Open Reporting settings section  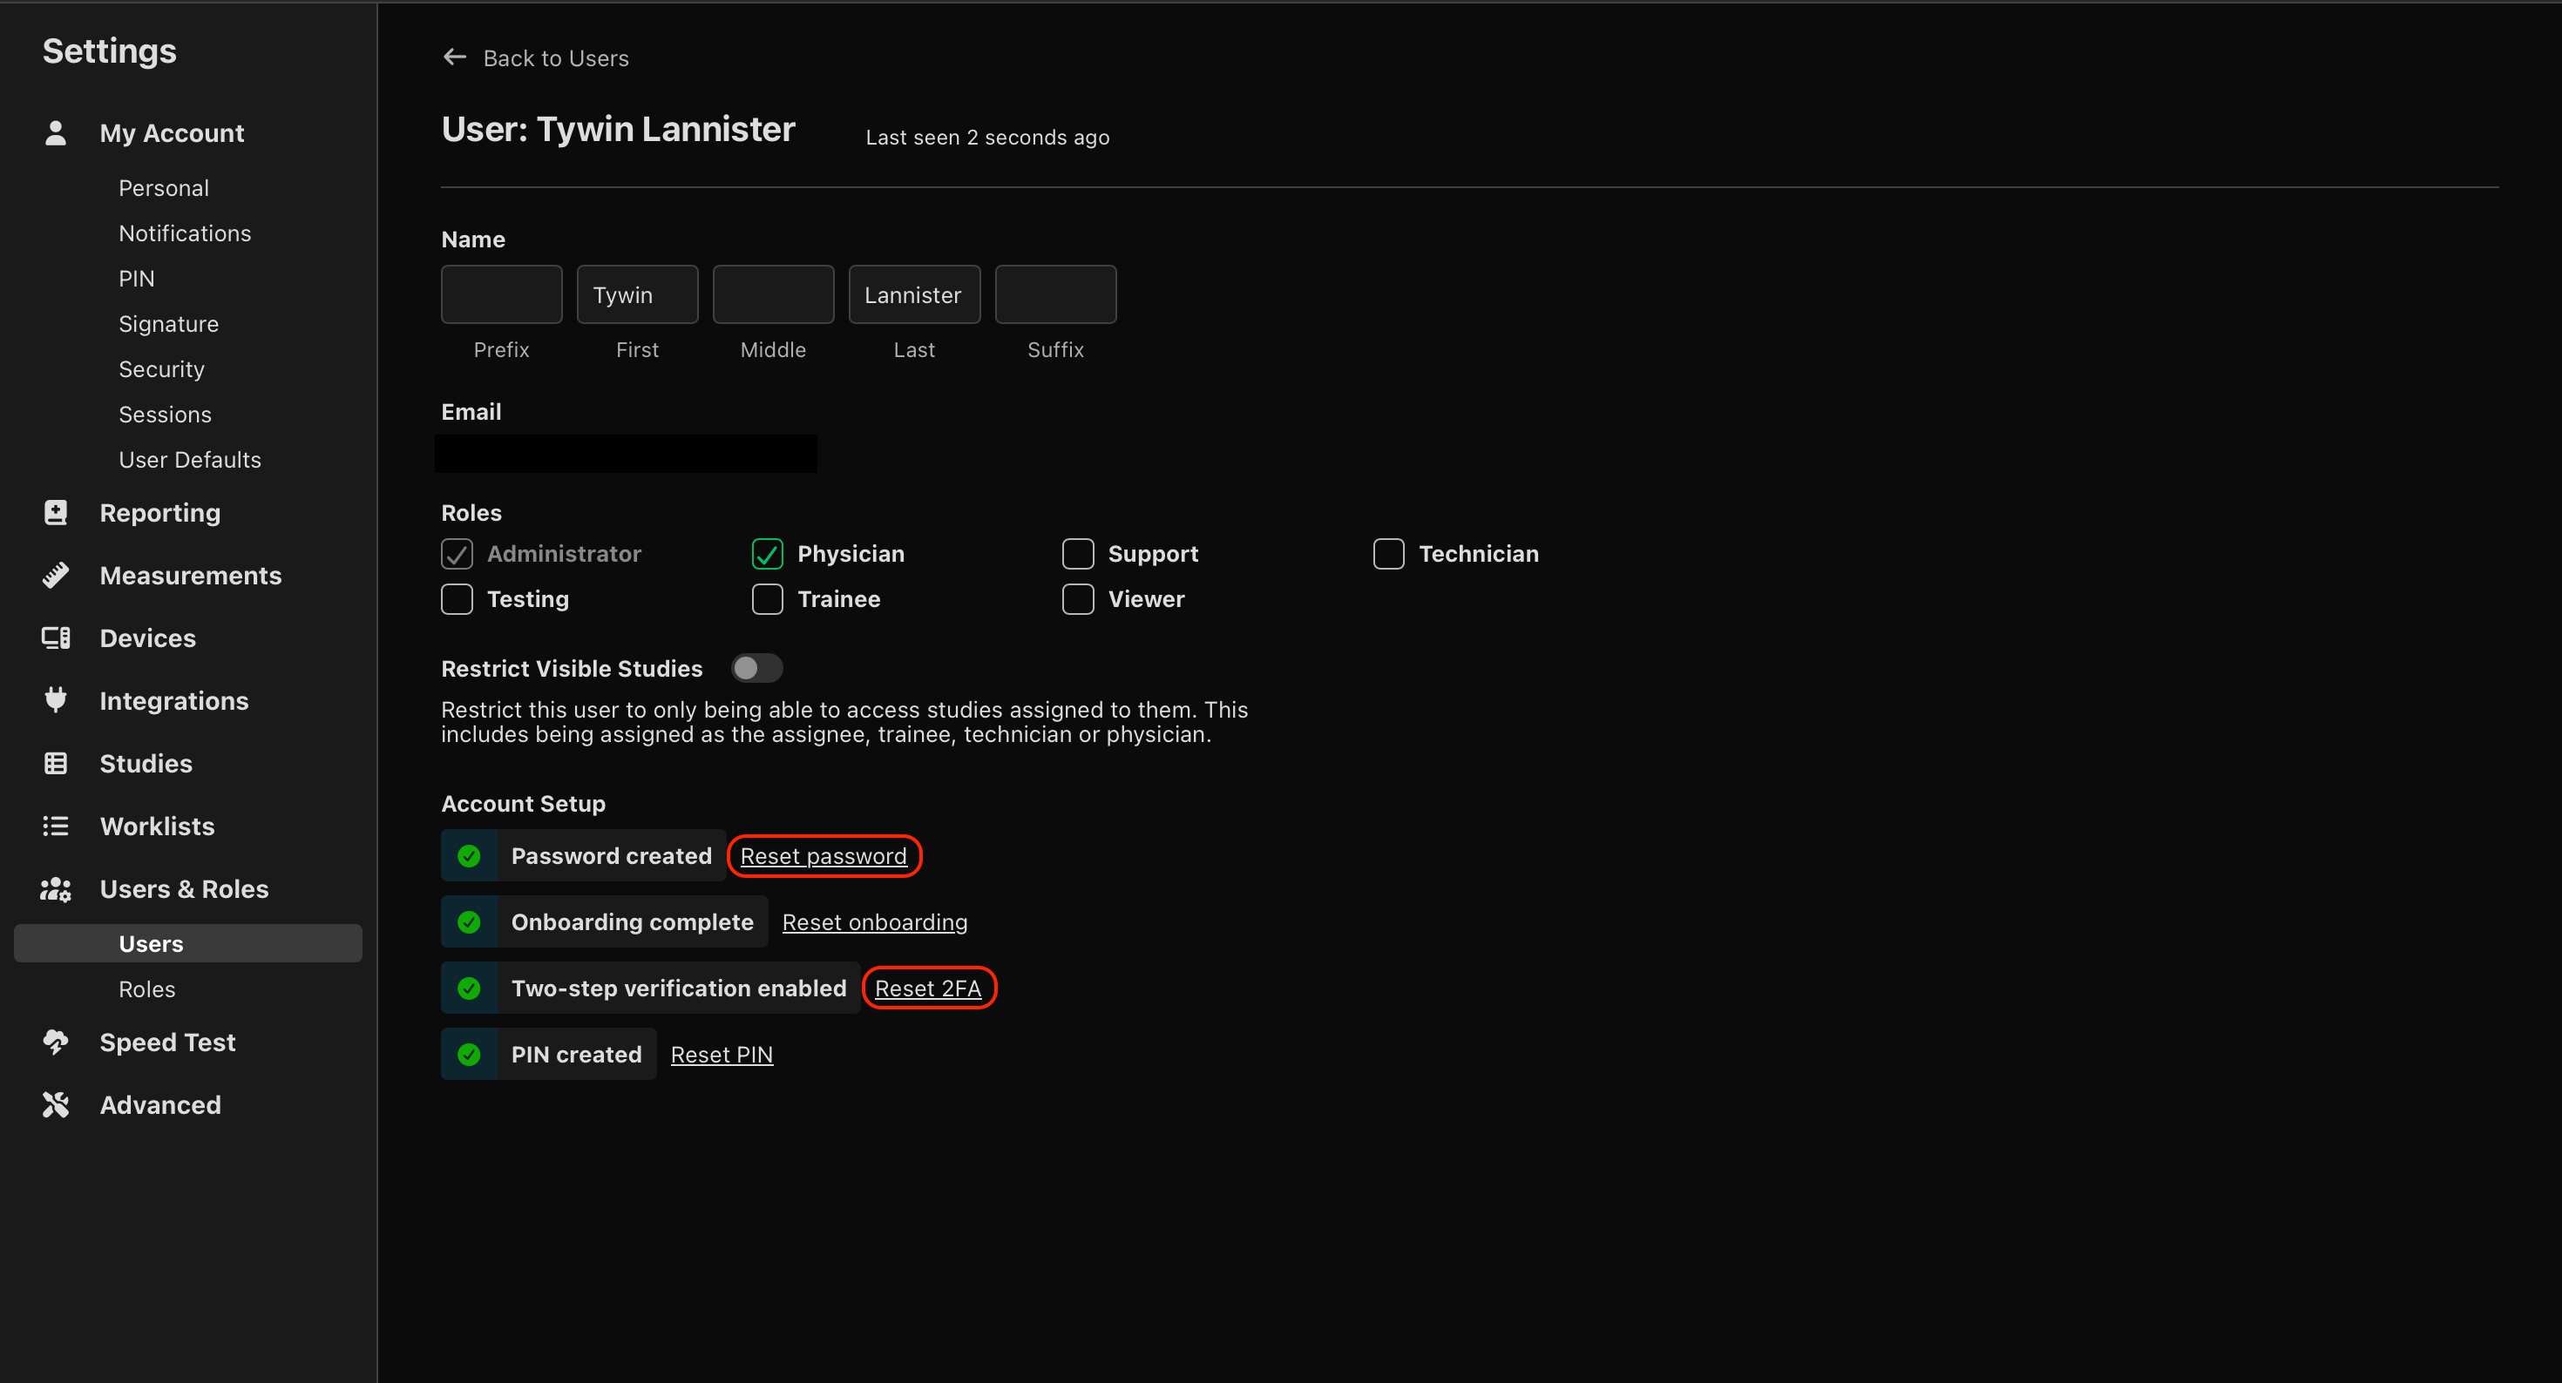coord(160,513)
